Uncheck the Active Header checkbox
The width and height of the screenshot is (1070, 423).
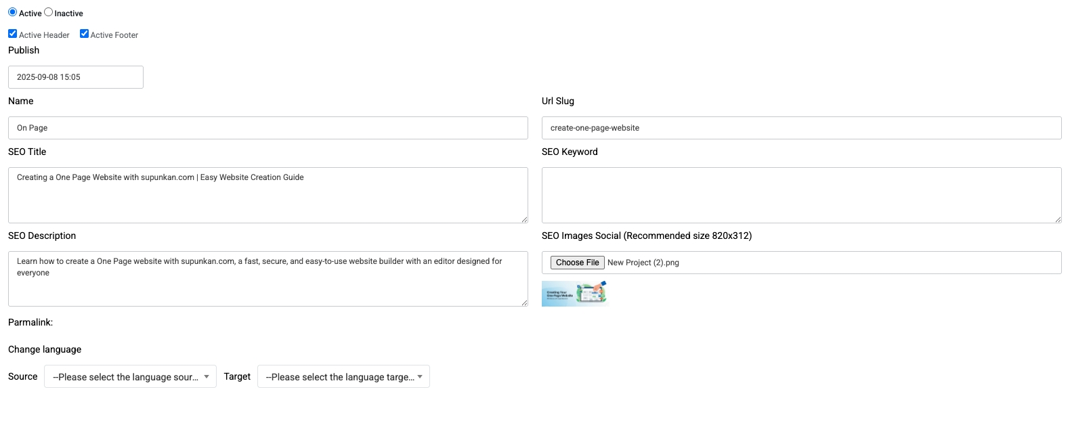click(x=13, y=34)
